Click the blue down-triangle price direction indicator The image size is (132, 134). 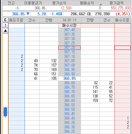click(28, 14)
